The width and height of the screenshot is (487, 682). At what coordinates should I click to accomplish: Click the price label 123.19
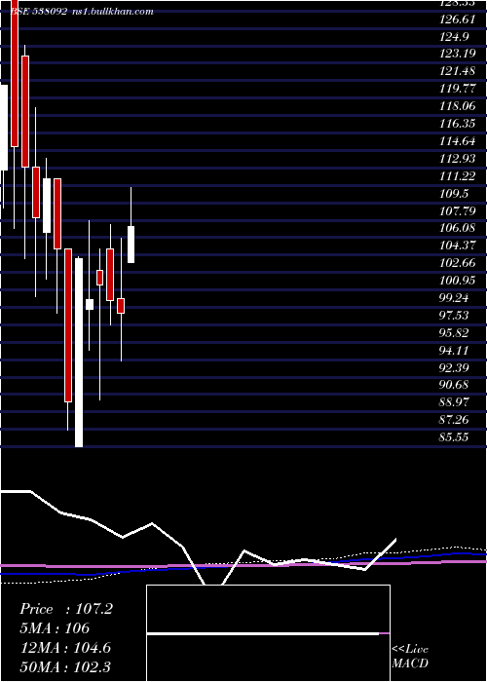click(458, 54)
